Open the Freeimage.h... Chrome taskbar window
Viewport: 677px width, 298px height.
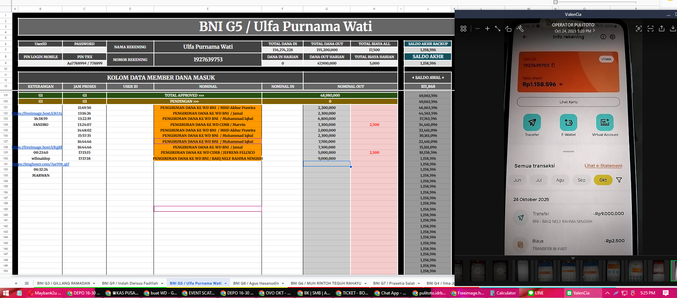(468, 293)
